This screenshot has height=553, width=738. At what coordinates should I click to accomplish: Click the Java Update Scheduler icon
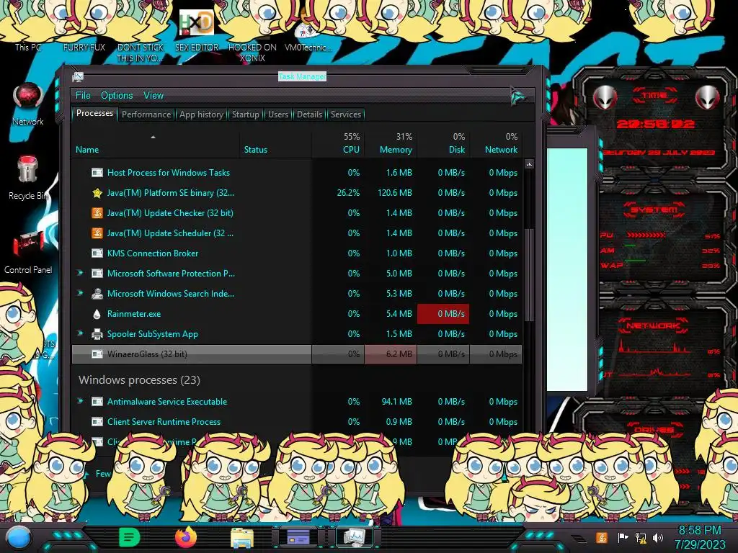(x=97, y=233)
